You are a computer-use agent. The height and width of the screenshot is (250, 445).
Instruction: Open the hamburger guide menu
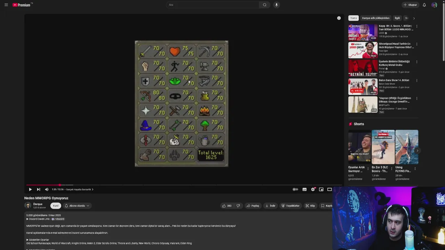(6, 5)
